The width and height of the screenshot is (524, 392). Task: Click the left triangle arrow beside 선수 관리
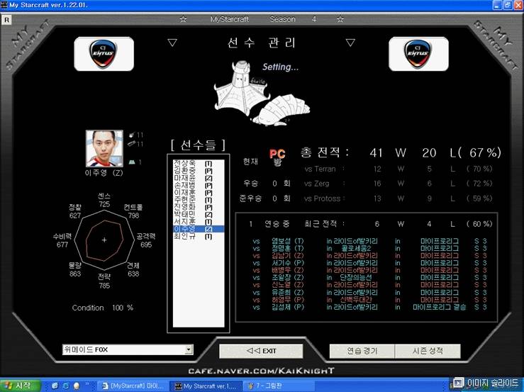point(172,43)
